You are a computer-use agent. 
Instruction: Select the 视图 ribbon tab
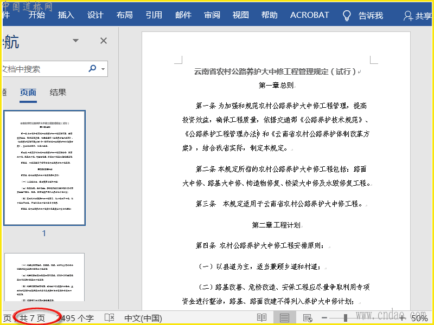(240, 15)
